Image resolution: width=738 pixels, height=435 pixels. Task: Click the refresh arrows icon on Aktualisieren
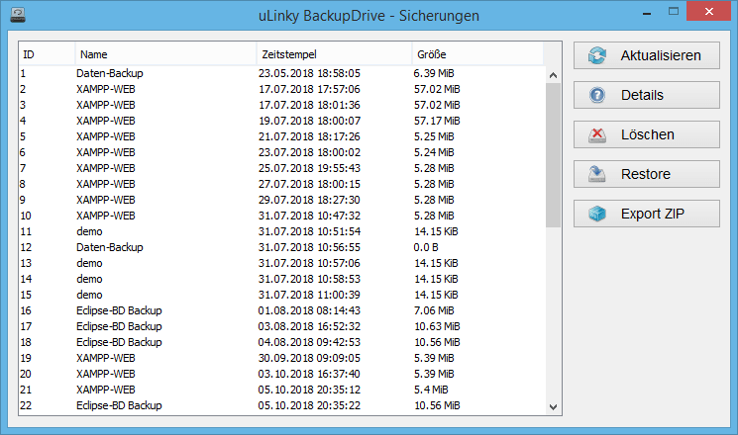(x=597, y=55)
